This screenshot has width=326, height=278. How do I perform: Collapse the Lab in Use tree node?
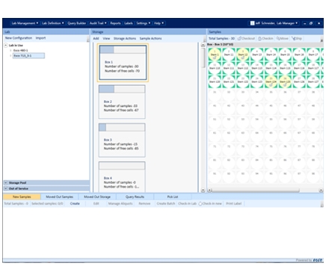click(6, 46)
